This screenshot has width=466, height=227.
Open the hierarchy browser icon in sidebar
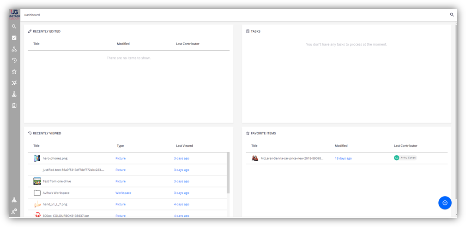click(14, 49)
